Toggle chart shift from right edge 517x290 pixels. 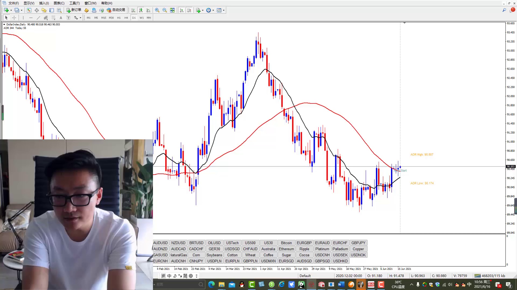click(189, 10)
